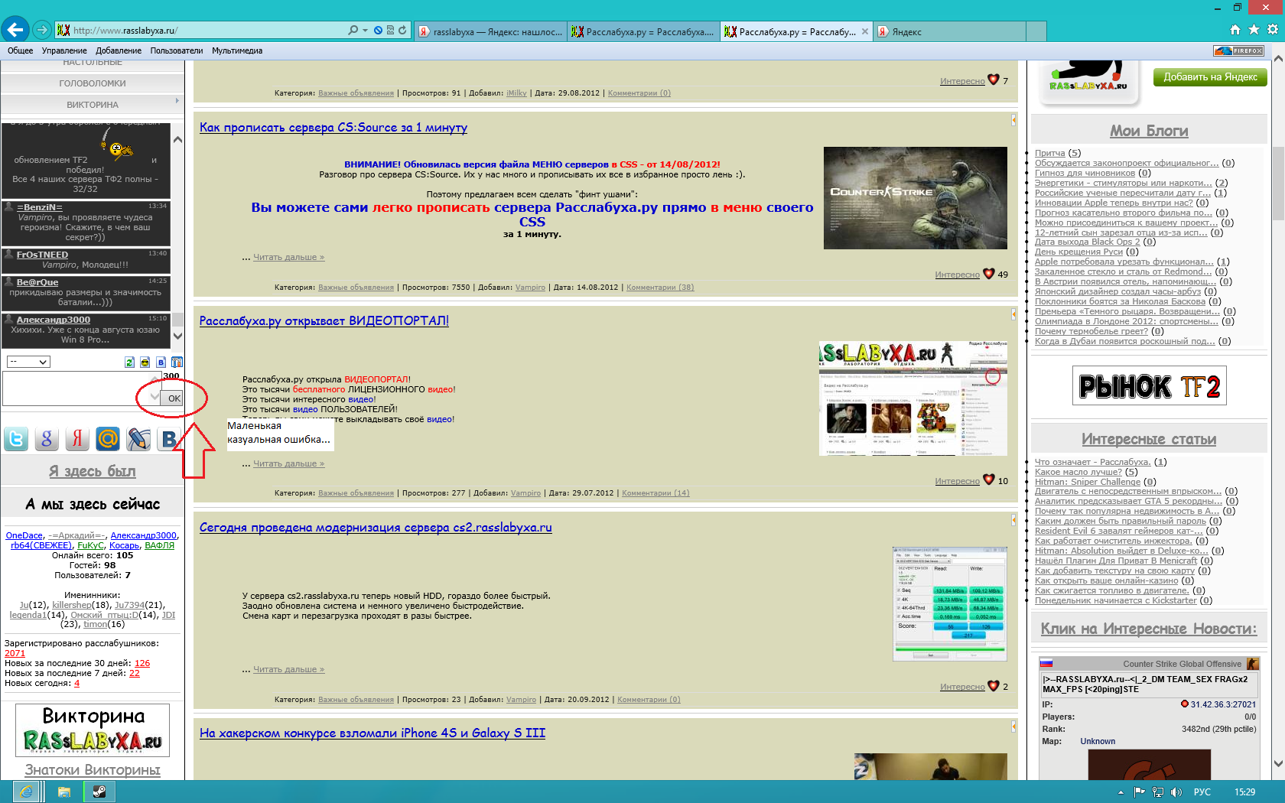Share via the Mail.ru @ icon
The height and width of the screenshot is (803, 1285).
pos(108,439)
